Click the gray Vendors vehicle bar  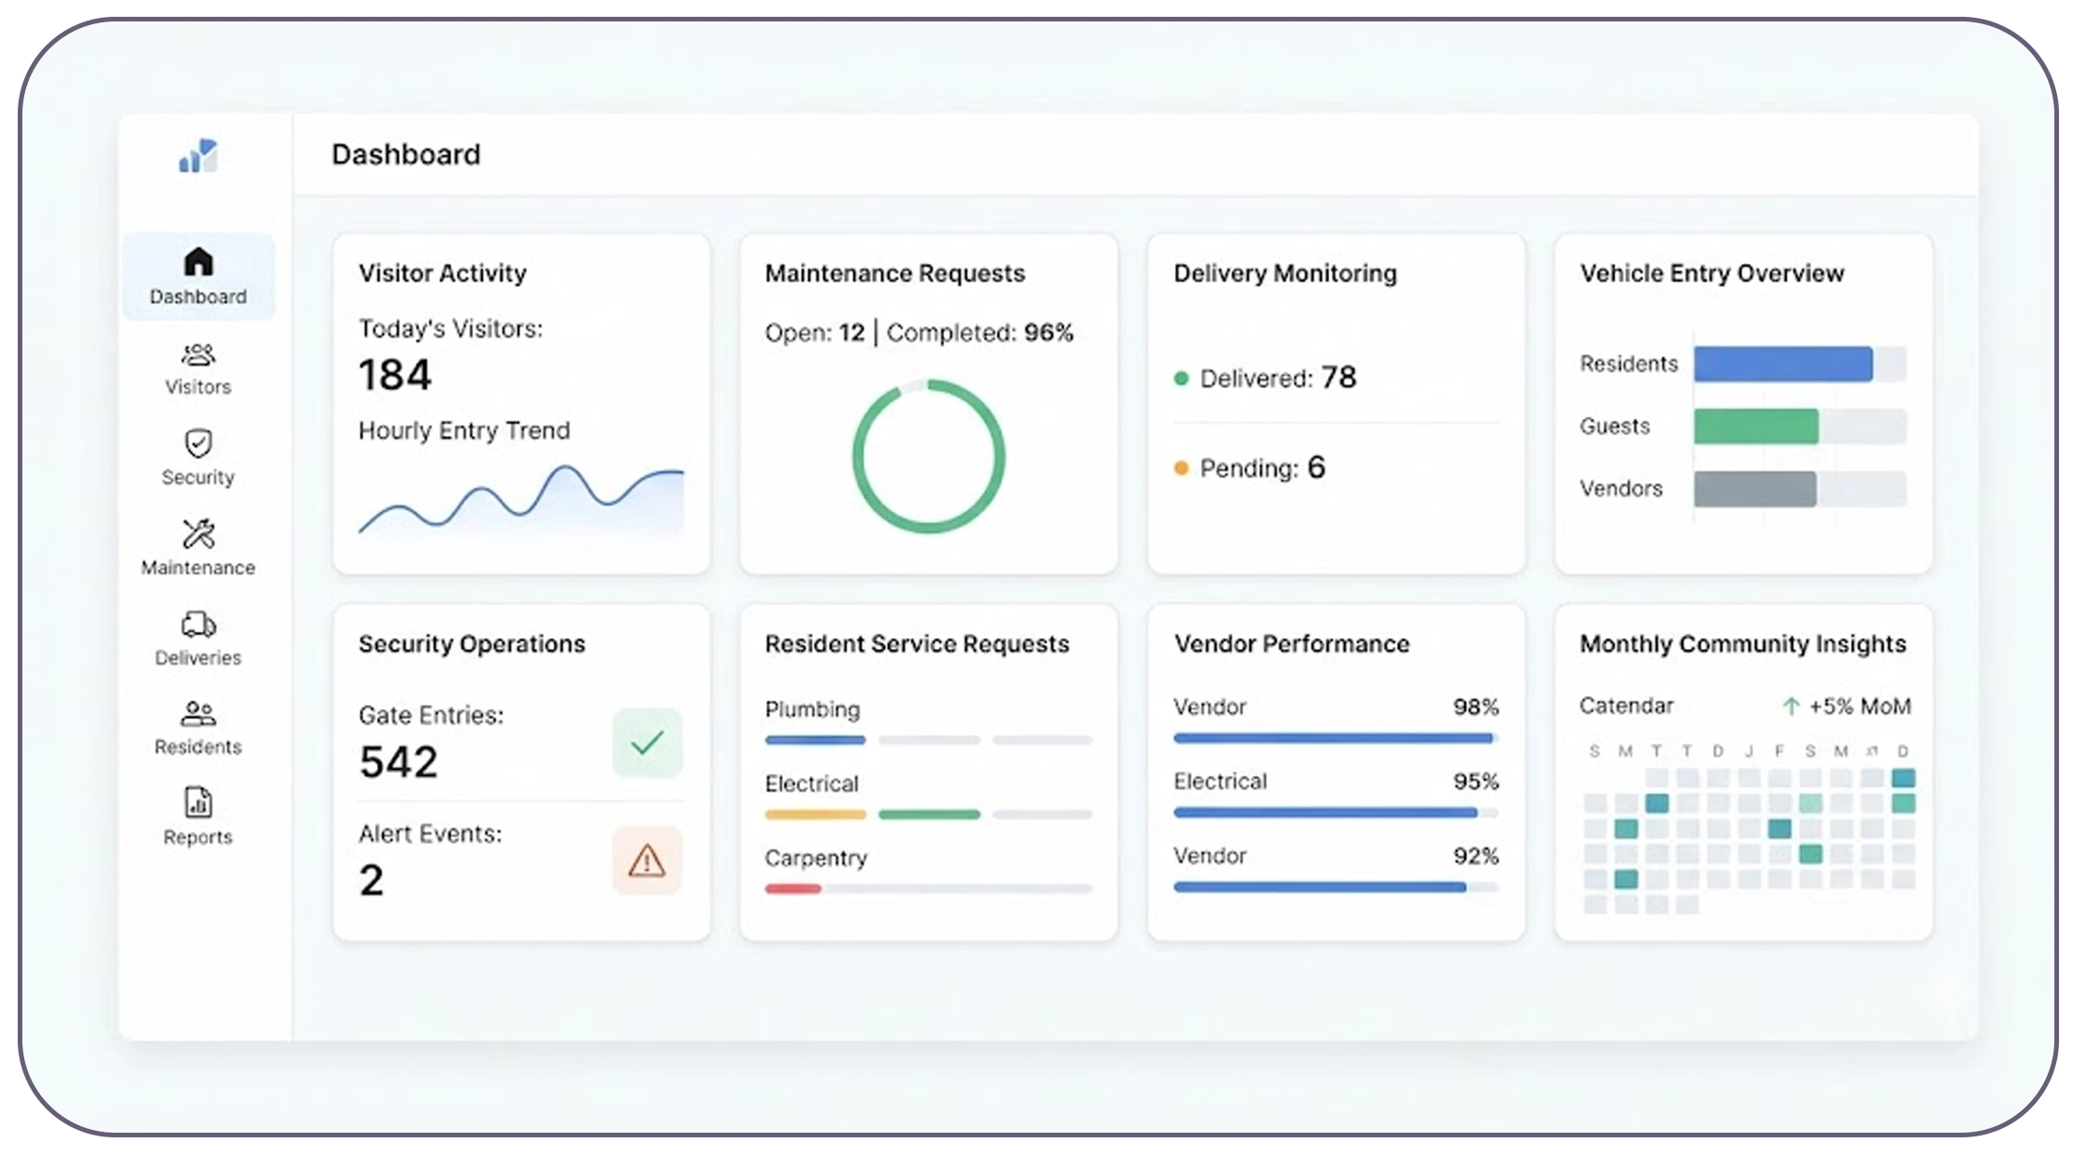coord(1755,489)
